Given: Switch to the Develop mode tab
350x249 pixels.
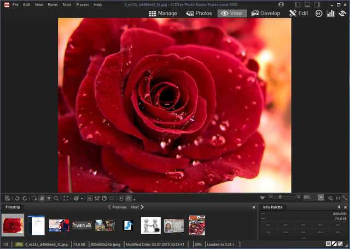Looking at the screenshot, I should pos(266,13).
